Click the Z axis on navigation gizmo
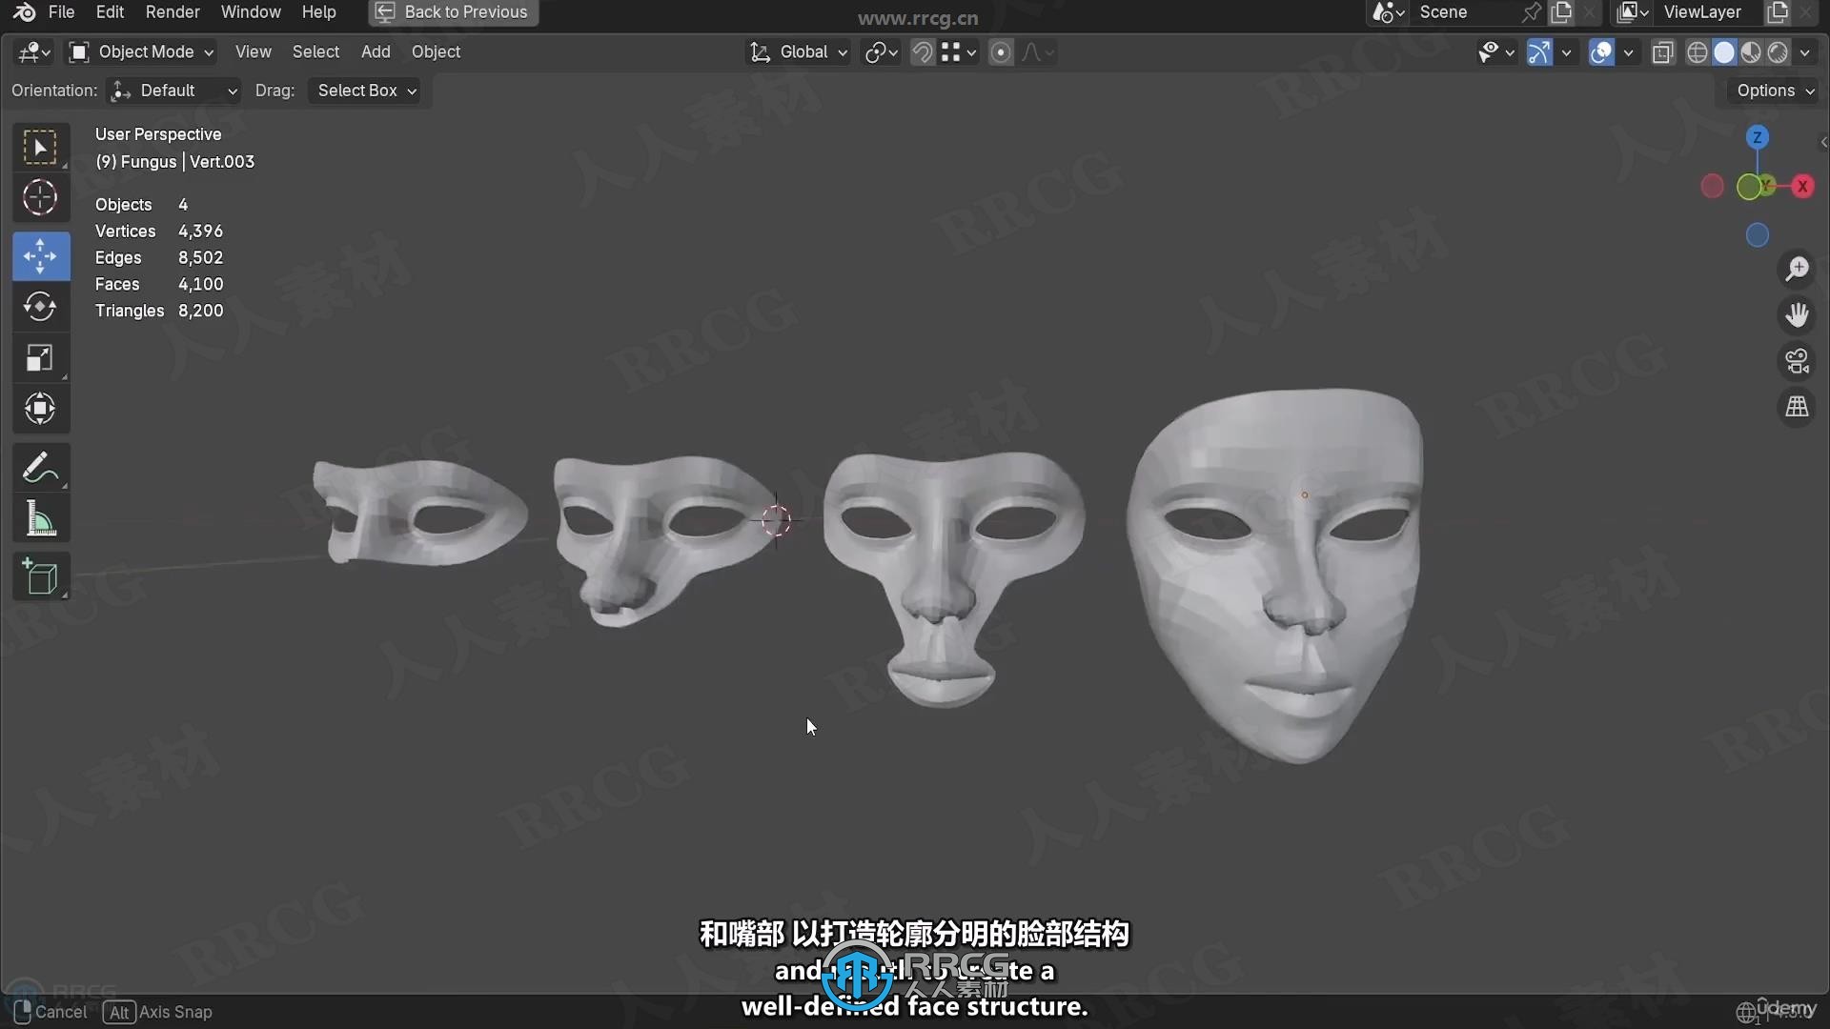 click(x=1758, y=138)
